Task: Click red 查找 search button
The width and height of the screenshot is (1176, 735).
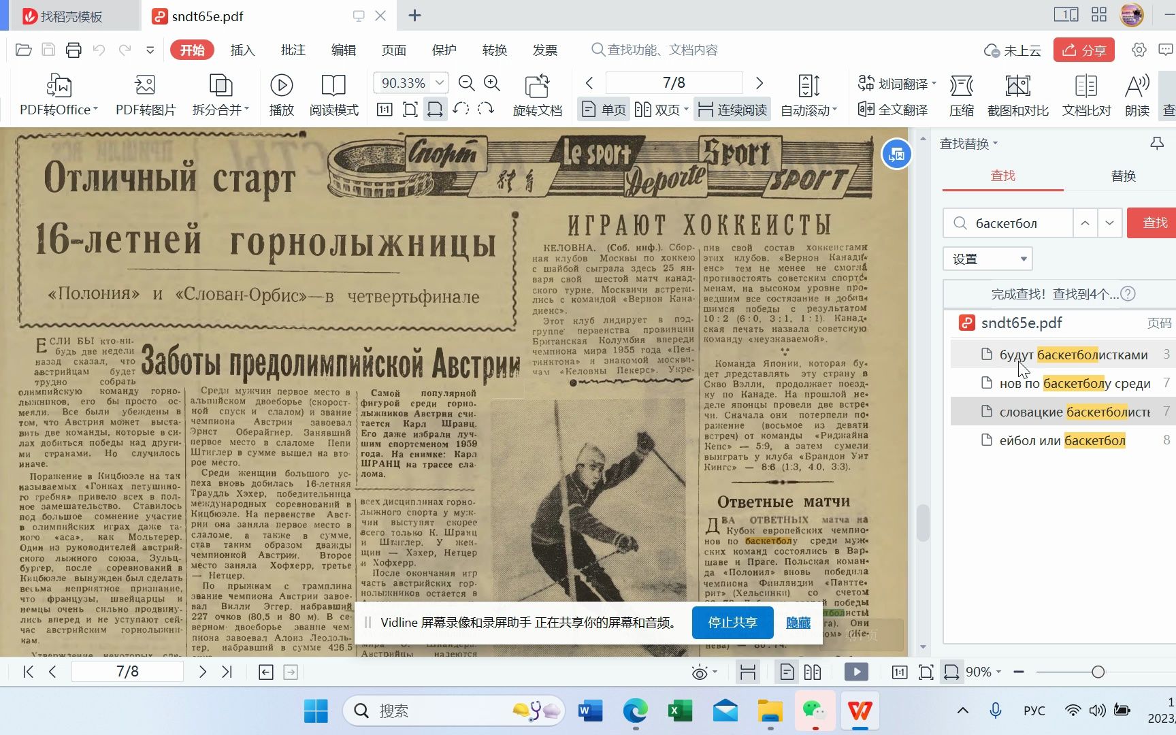Action: pos(1153,223)
